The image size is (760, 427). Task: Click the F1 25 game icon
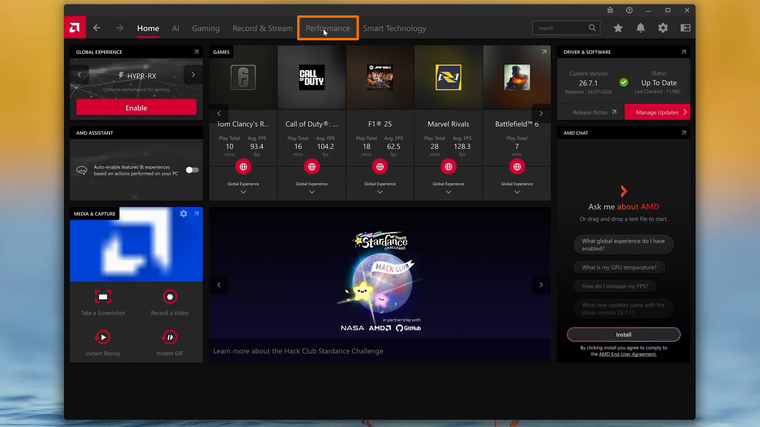[380, 77]
